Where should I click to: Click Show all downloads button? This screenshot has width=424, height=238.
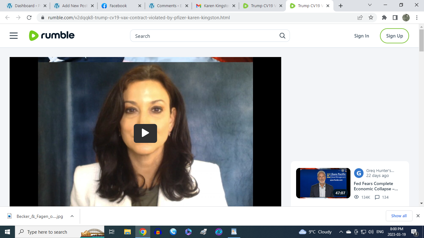coord(399,216)
